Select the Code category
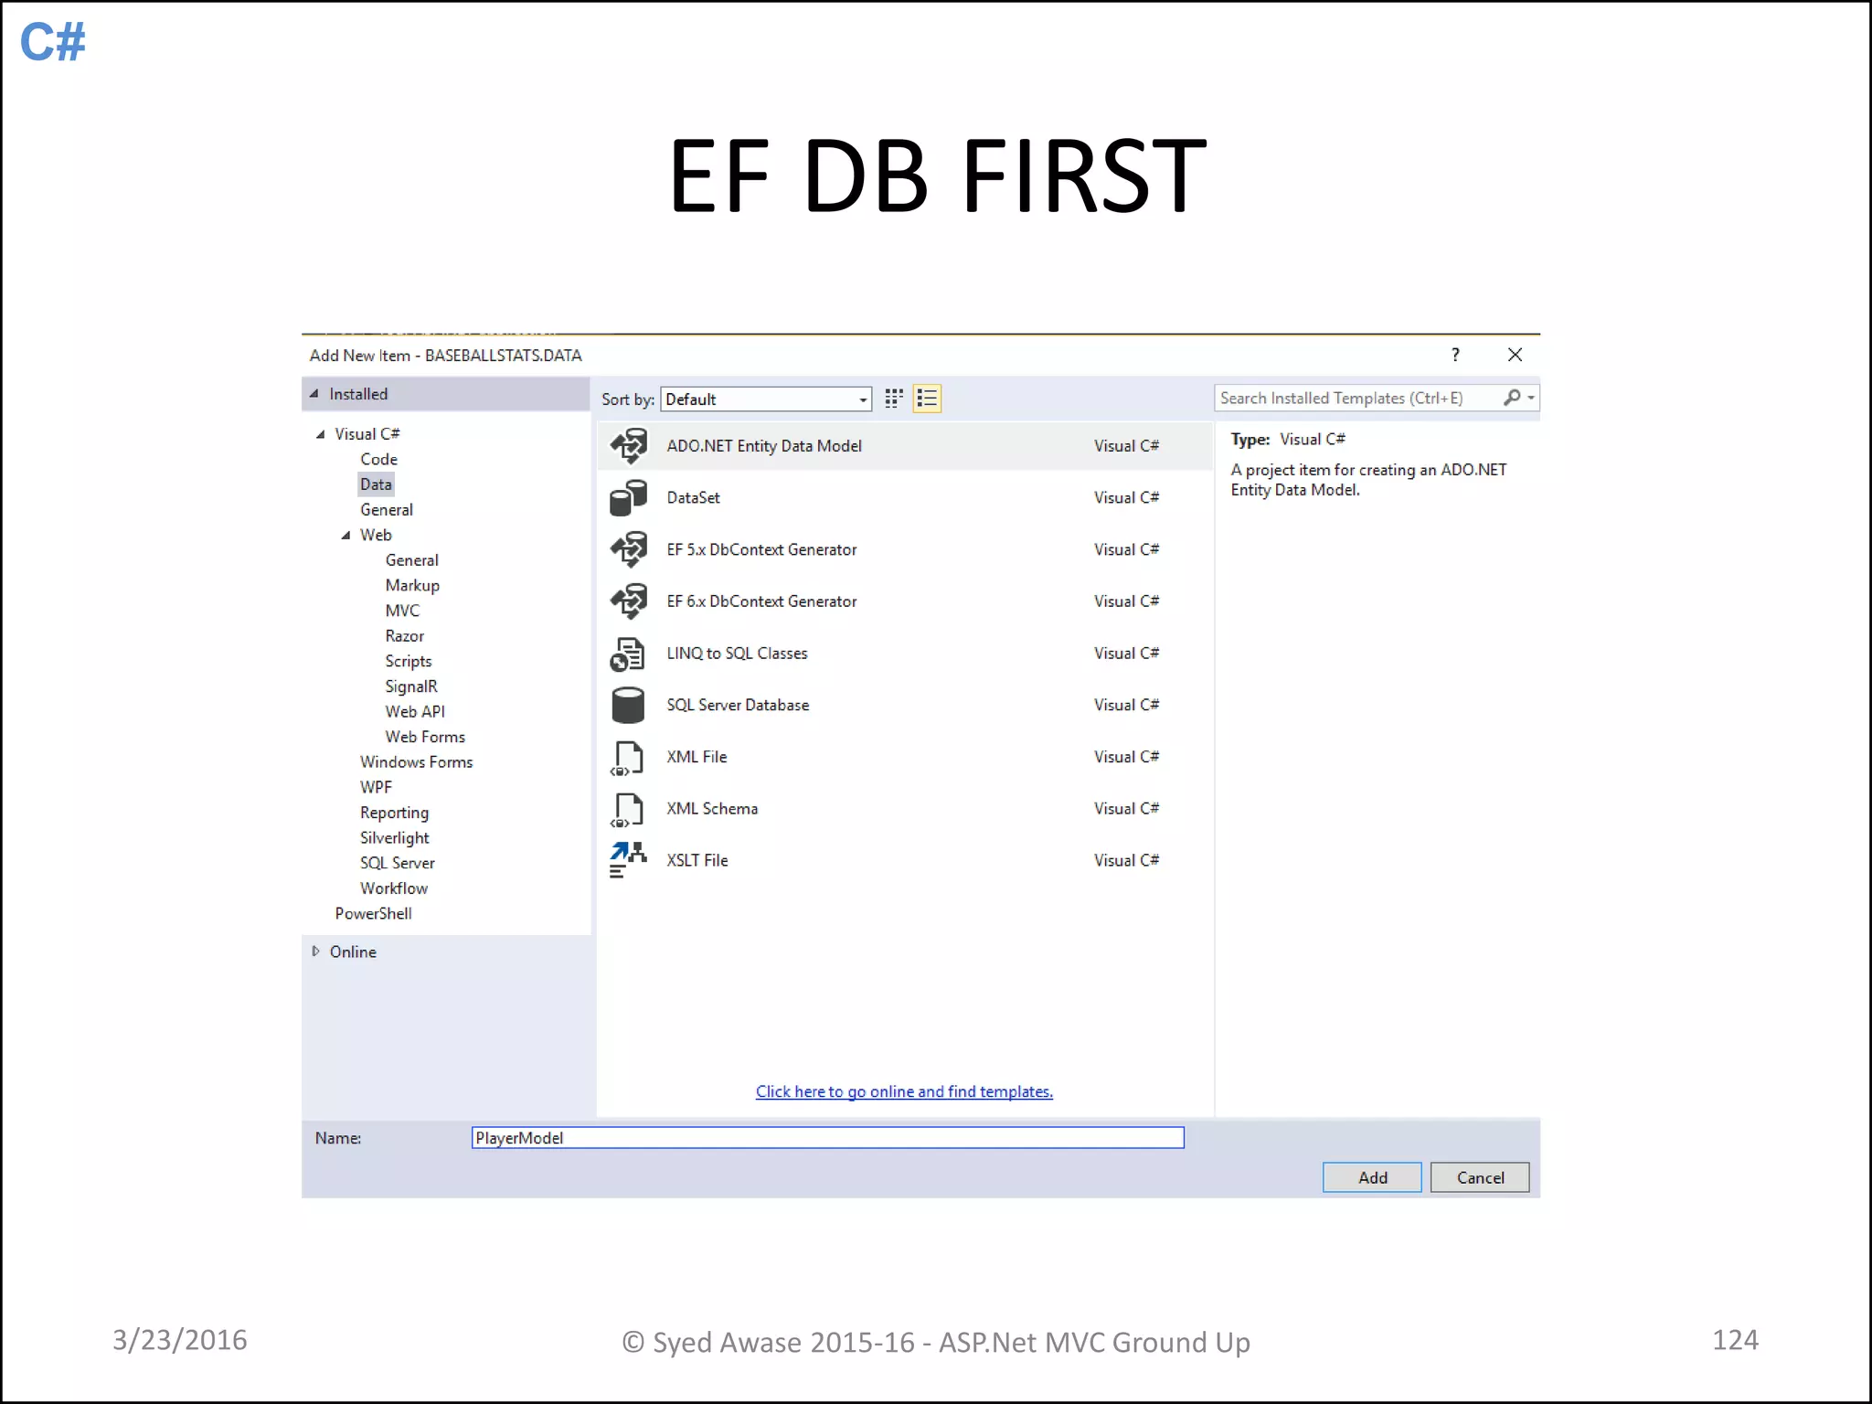The image size is (1872, 1404). pos(378,460)
